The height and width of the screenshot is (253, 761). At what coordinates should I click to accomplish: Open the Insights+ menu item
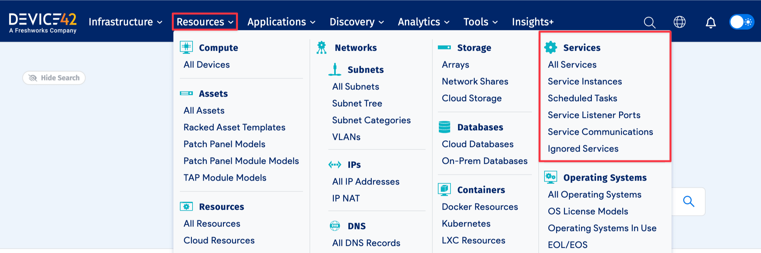pos(533,22)
